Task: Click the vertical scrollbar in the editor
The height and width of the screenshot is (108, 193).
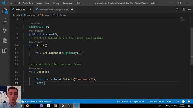Action: [x=192, y=46]
